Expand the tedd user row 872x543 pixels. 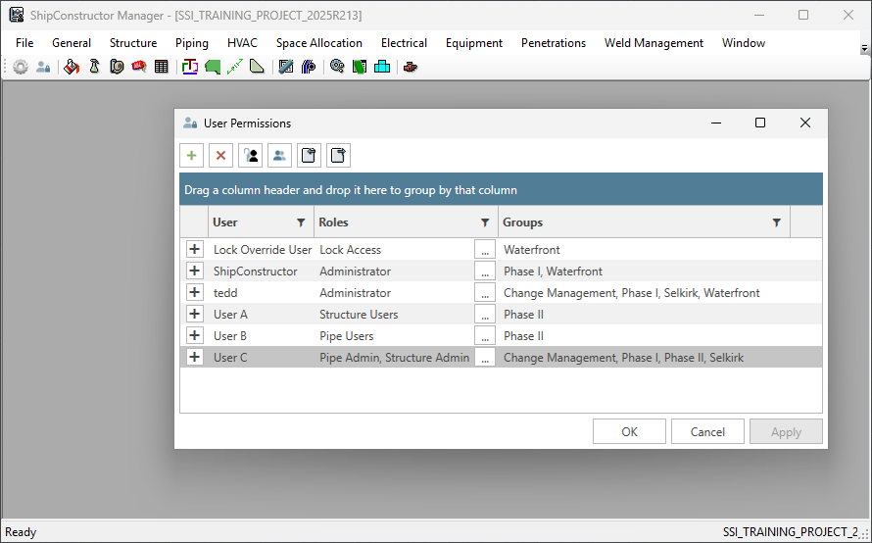click(x=194, y=293)
